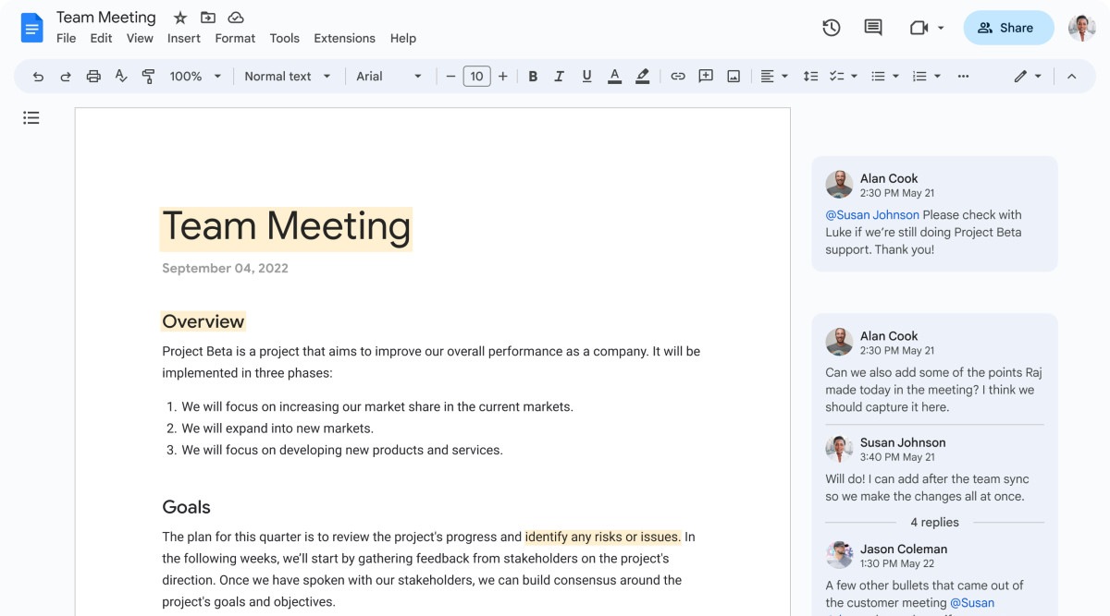Open the Insert menu
The height and width of the screenshot is (616, 1110).
tap(183, 38)
